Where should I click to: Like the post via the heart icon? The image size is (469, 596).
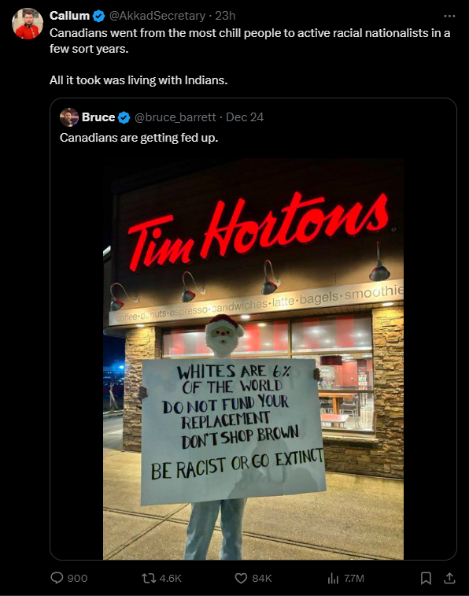click(x=241, y=578)
